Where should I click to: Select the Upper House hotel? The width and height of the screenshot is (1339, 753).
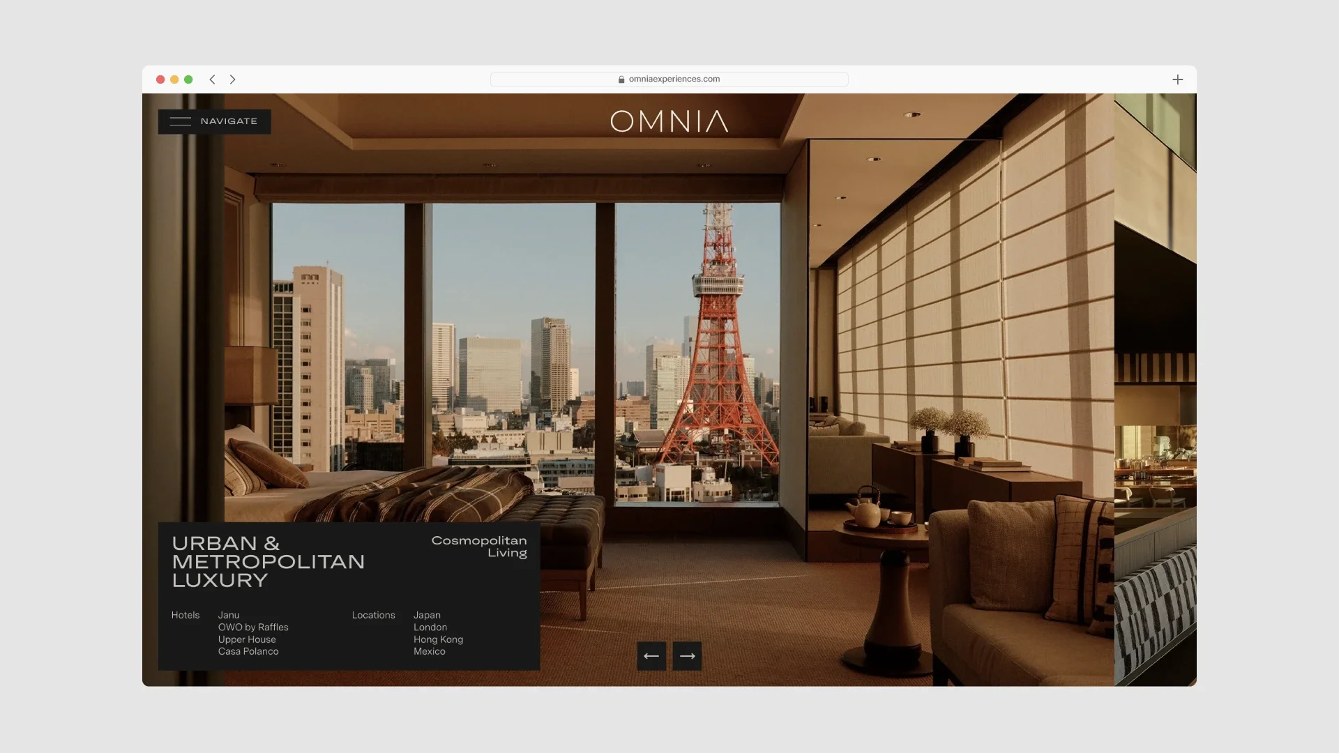(247, 639)
